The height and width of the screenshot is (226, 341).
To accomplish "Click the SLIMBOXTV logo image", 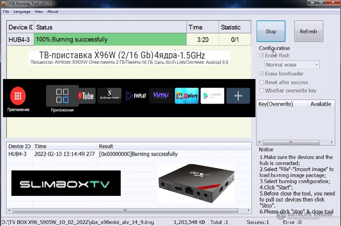I will point(66,183).
